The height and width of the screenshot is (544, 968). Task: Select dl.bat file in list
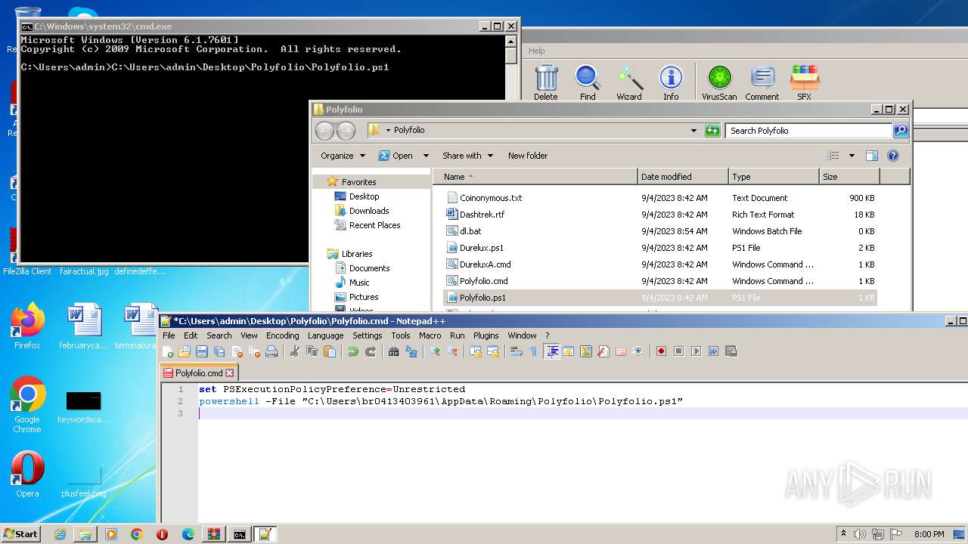pos(470,231)
